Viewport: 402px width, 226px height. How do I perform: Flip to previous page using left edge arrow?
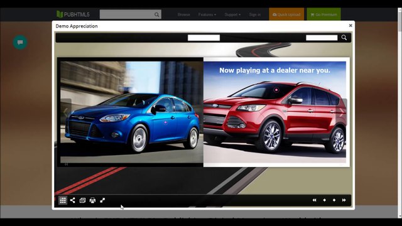pyautogui.click(x=66, y=112)
